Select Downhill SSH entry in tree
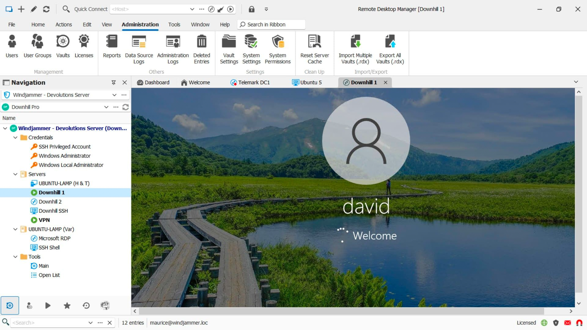Screen dimensions: 587x330 [x=53, y=211]
